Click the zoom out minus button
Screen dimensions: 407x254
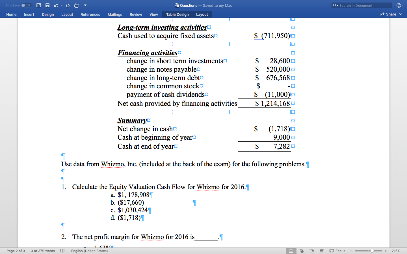tap(351, 251)
